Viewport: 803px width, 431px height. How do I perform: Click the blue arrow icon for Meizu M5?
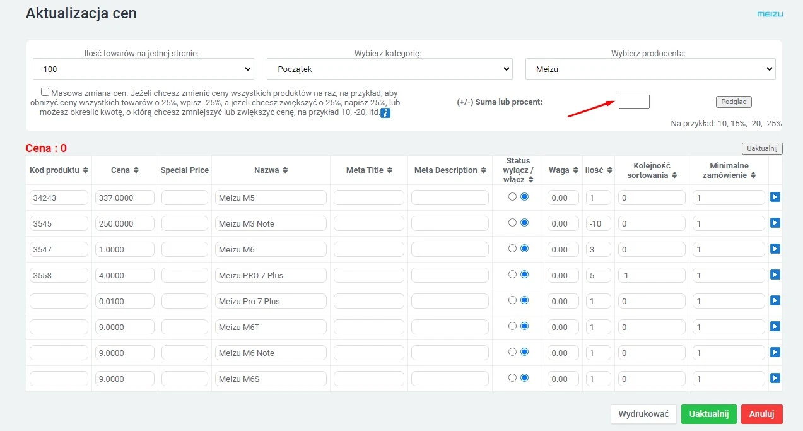click(x=775, y=198)
